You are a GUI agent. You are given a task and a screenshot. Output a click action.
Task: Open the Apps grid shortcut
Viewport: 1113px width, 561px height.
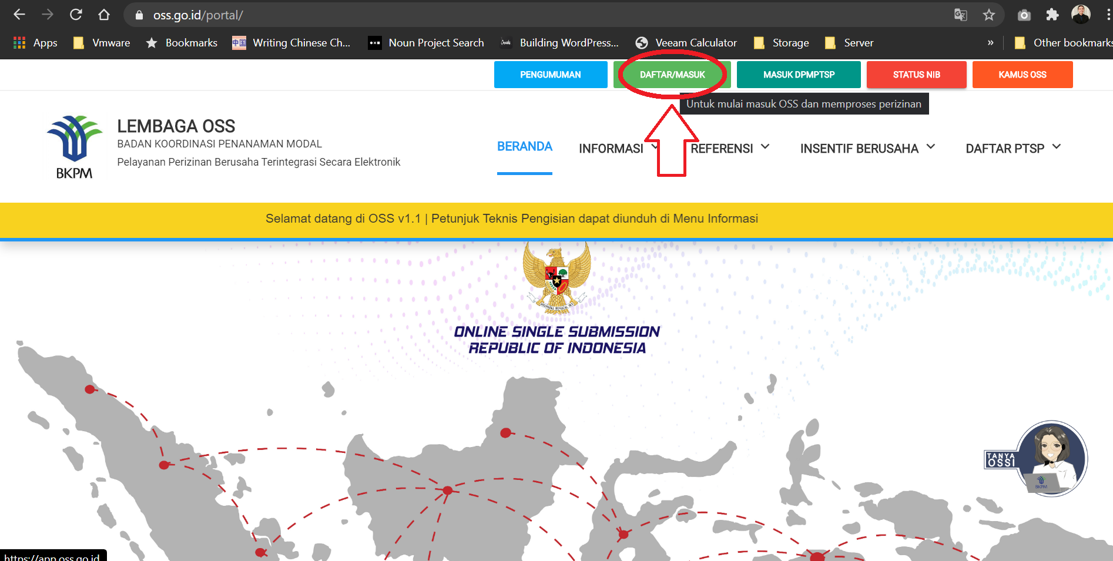tap(35, 43)
